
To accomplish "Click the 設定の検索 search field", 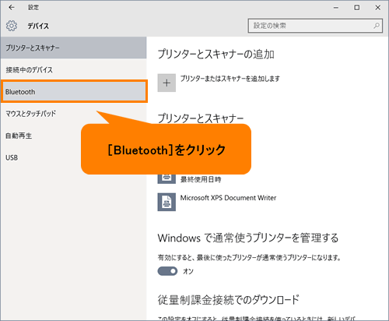I will (x=315, y=26).
